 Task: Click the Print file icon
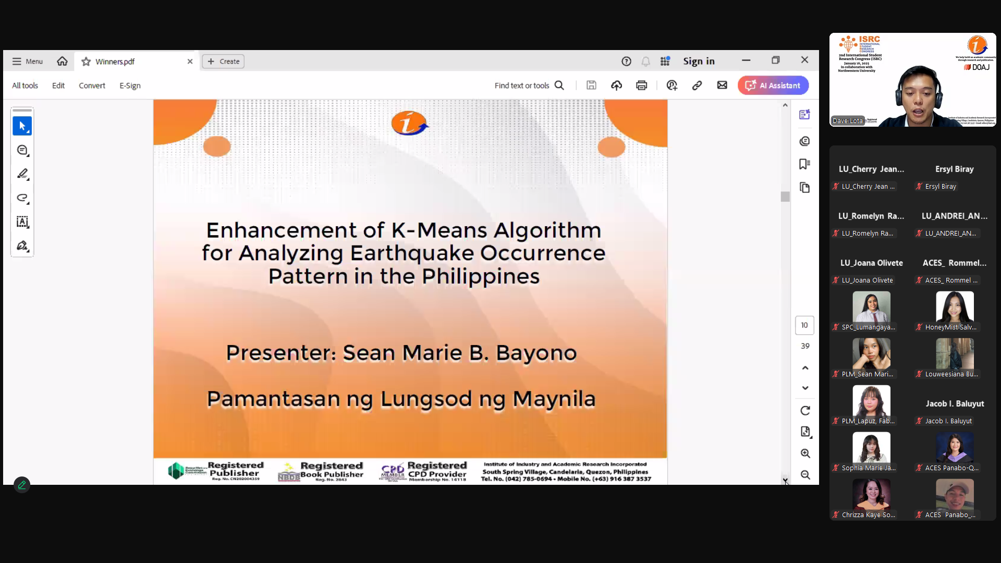point(641,85)
